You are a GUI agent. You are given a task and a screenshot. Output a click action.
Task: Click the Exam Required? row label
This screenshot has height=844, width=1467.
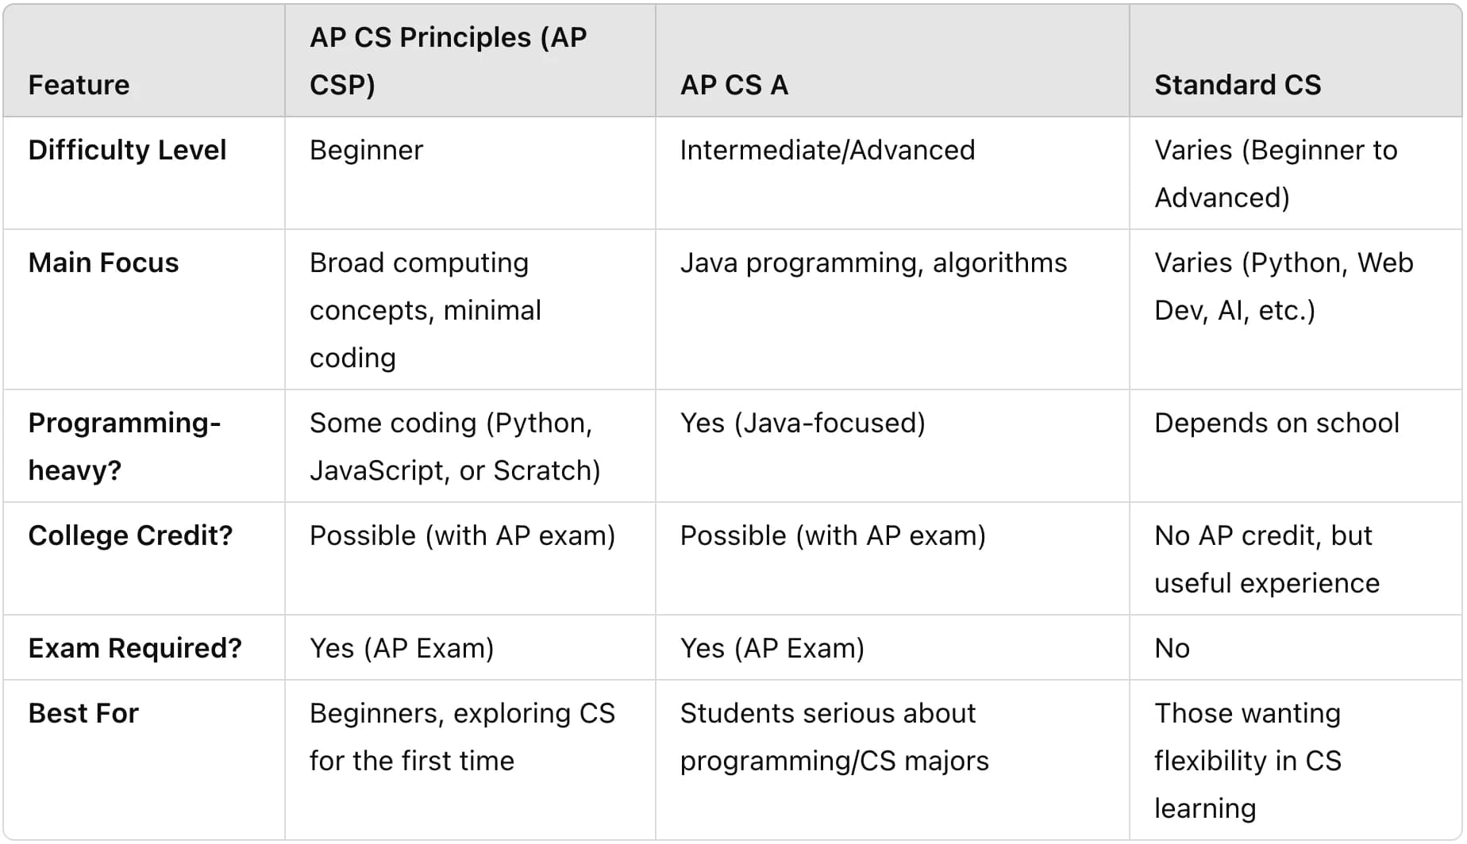tap(135, 648)
